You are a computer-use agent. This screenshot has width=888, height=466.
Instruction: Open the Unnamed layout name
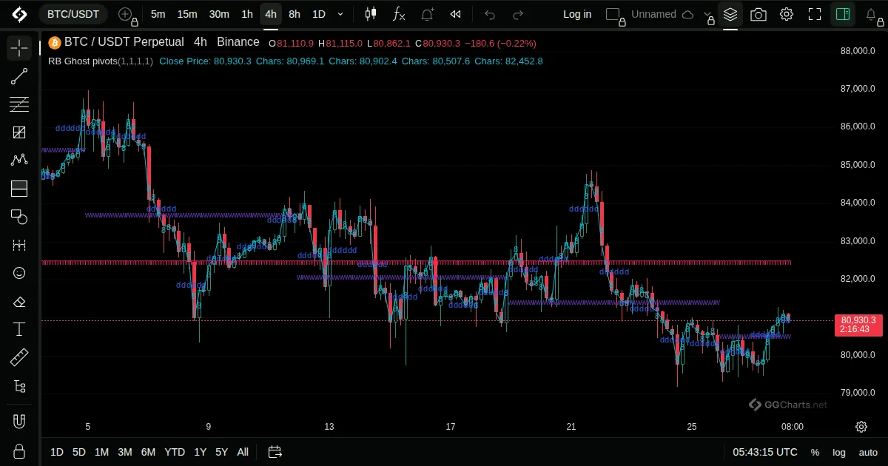click(x=653, y=14)
